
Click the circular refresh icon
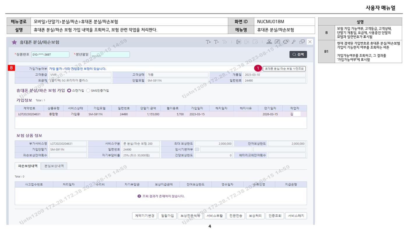tap(285, 42)
